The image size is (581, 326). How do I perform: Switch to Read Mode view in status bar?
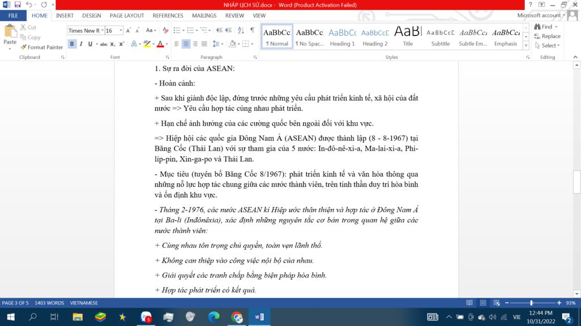(469, 303)
